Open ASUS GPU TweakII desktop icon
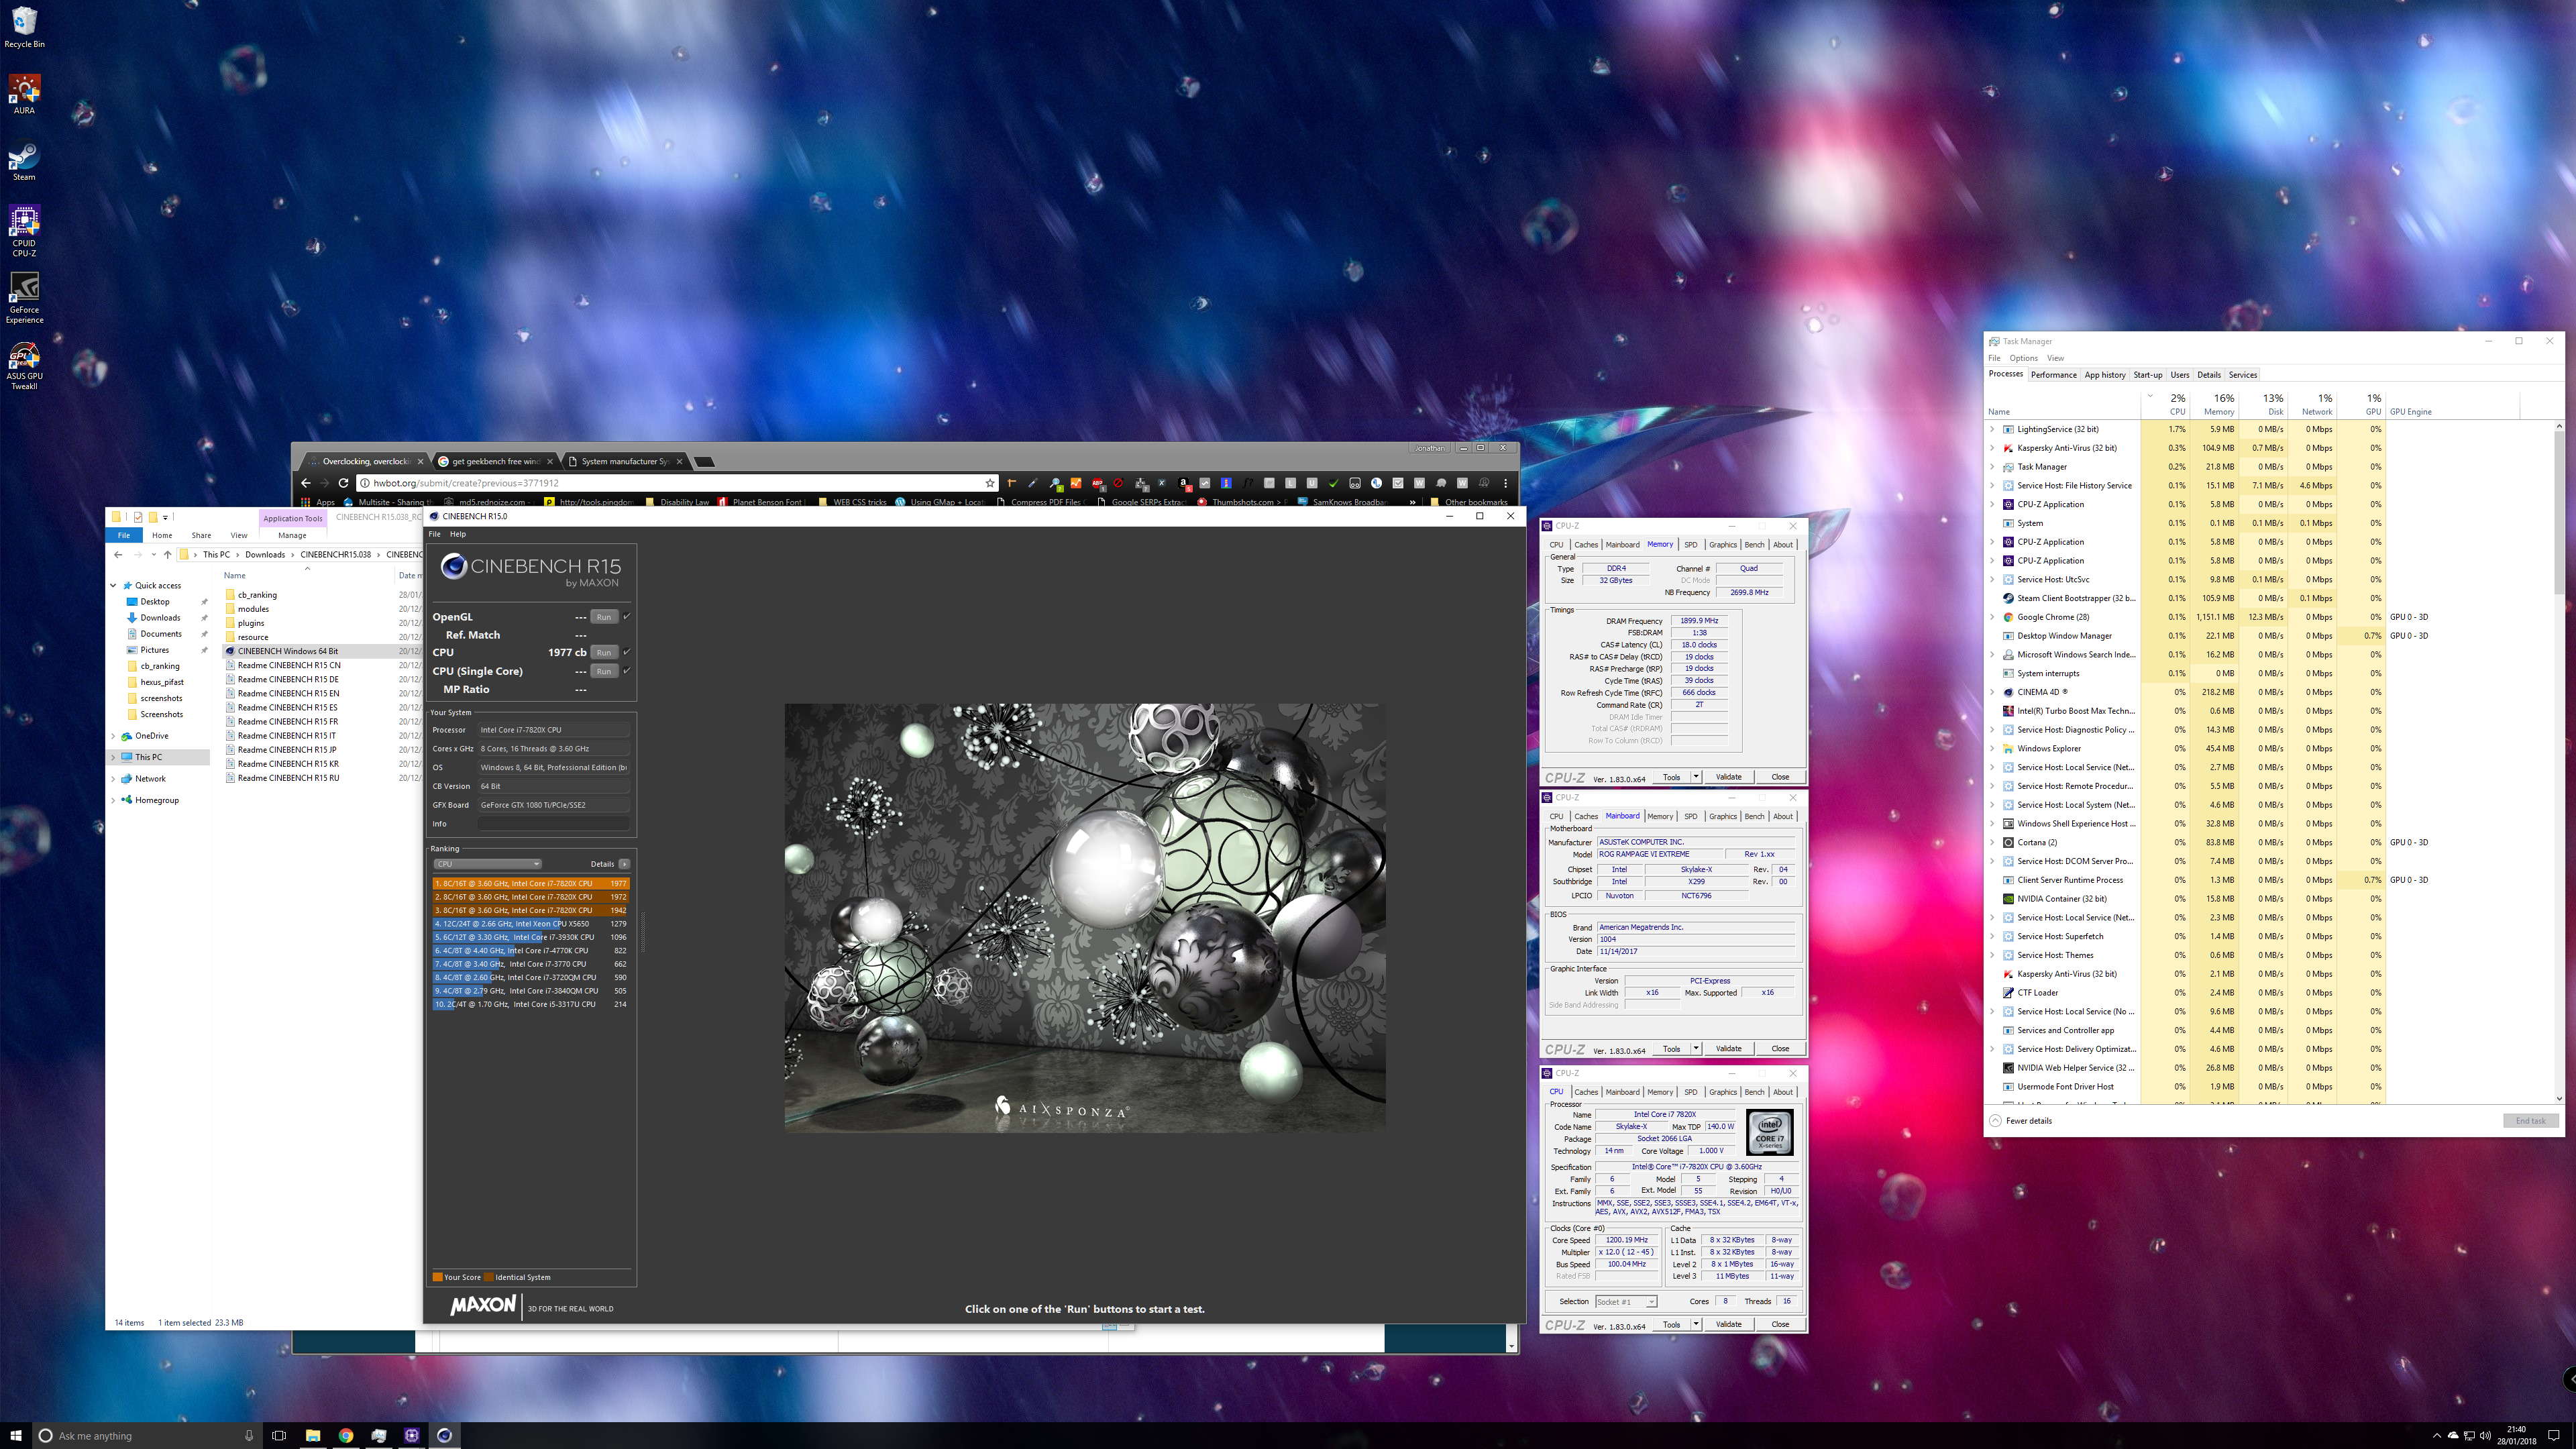This screenshot has width=2576, height=1449. coord(24,366)
